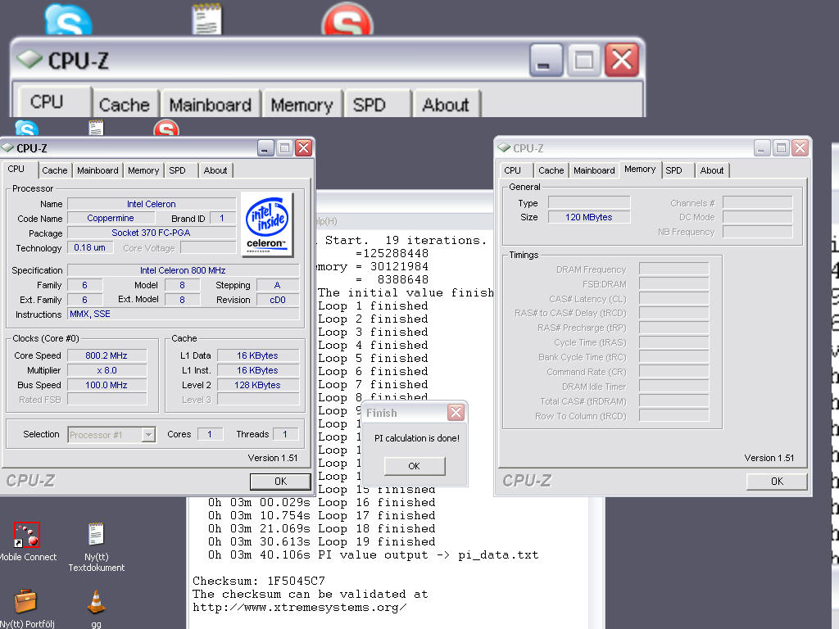Open the small red S desktop icon under the large CPU-Z tabs
The image size is (839, 629).
coord(166,128)
